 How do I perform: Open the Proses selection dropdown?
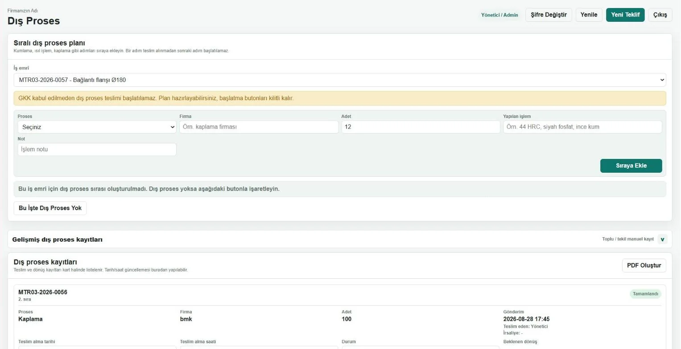pyautogui.click(x=97, y=127)
